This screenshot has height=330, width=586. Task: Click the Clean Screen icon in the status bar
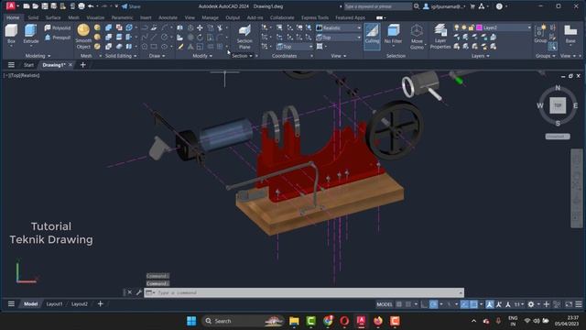tap(568, 304)
